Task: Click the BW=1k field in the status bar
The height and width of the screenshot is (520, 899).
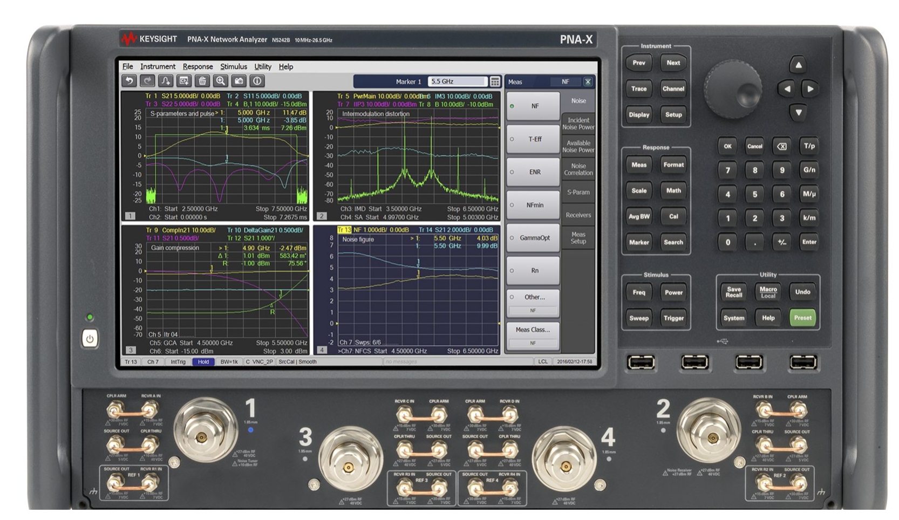Action: [x=229, y=362]
